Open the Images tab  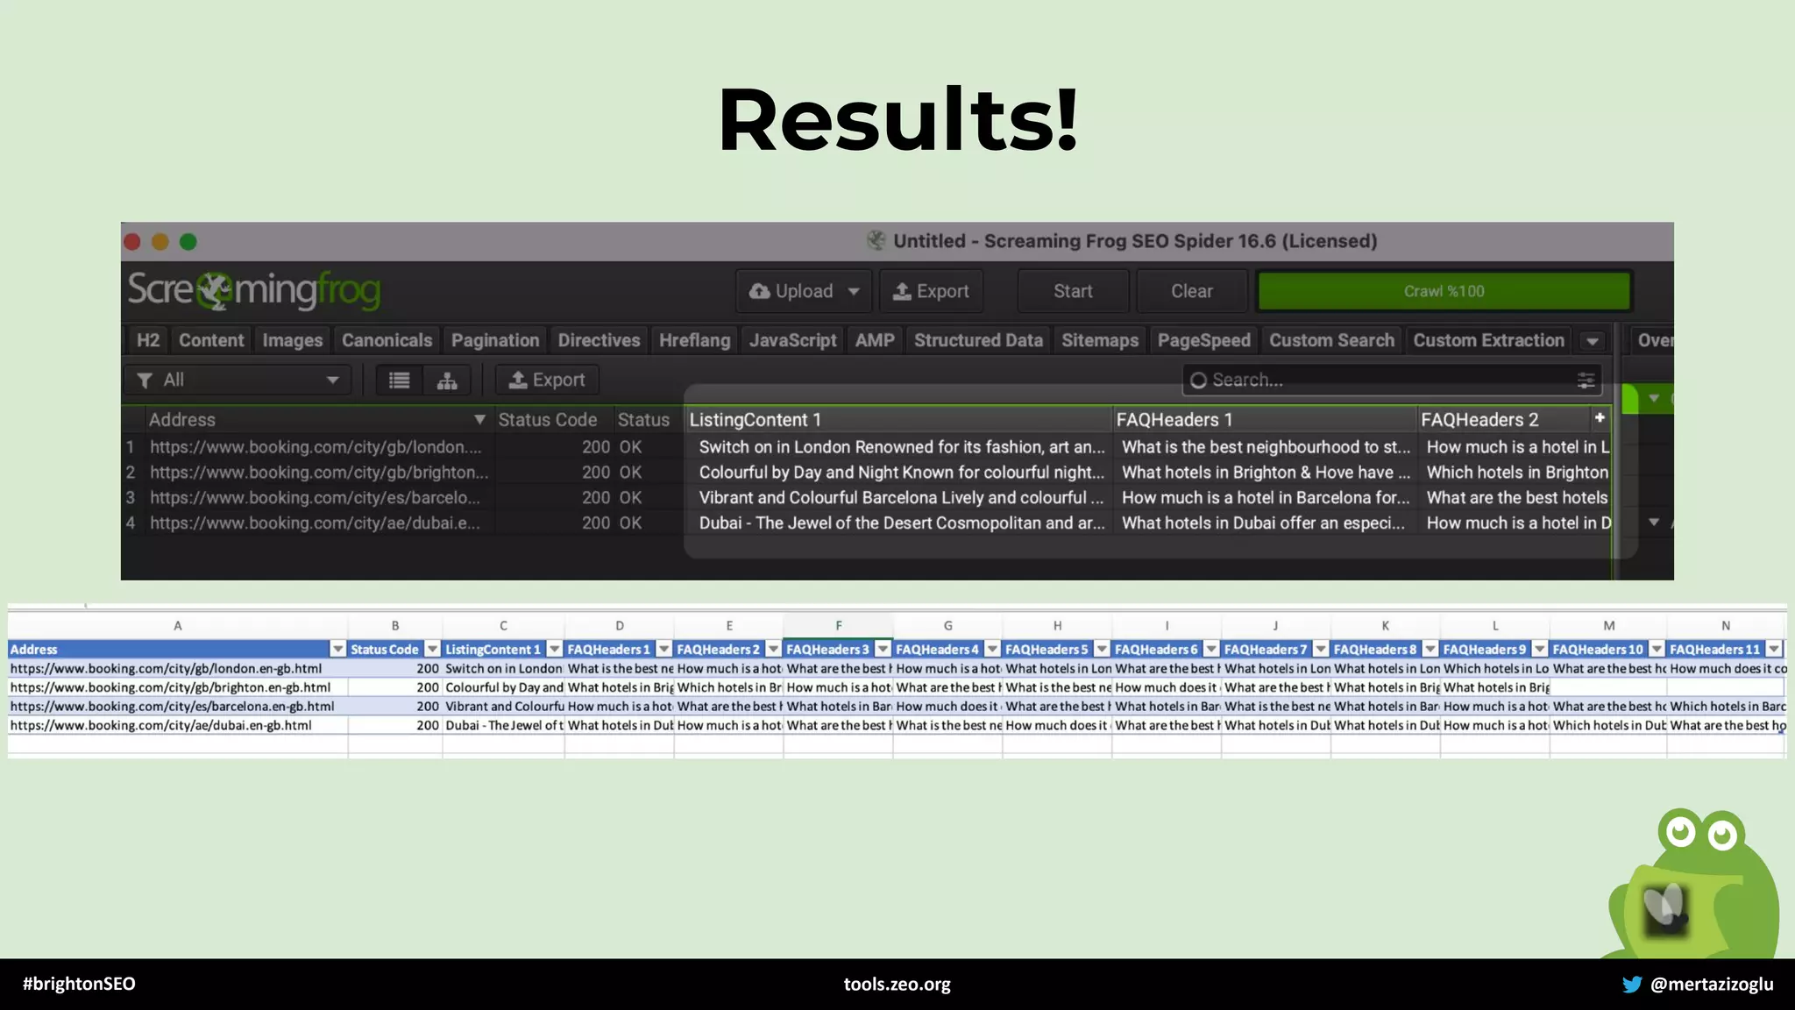tap(293, 340)
